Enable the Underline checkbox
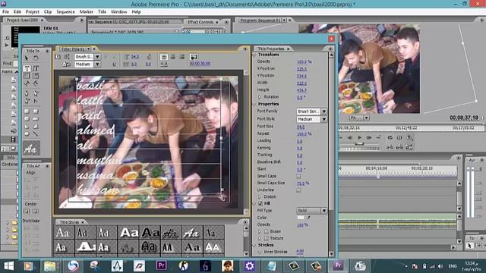Screen dimensions: 486x273 pyautogui.click(x=298, y=190)
